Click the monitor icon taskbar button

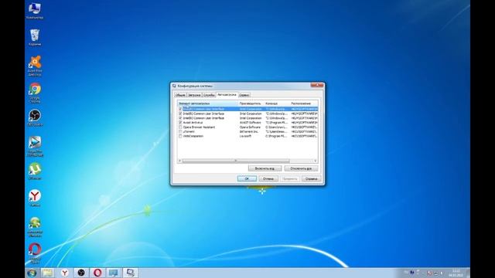(114, 273)
